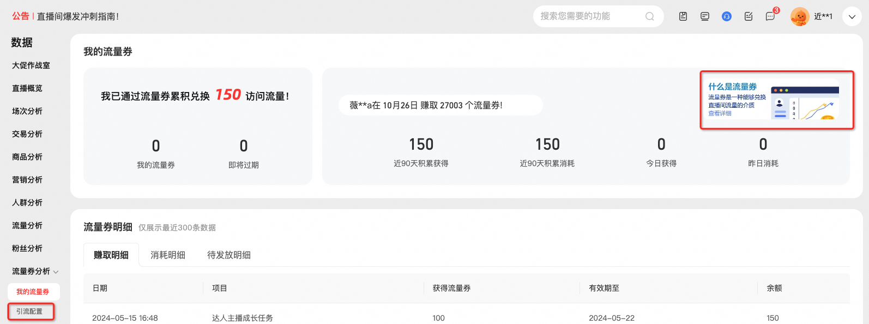
Task: Switch to the 消耗明细 tab
Action: point(168,255)
